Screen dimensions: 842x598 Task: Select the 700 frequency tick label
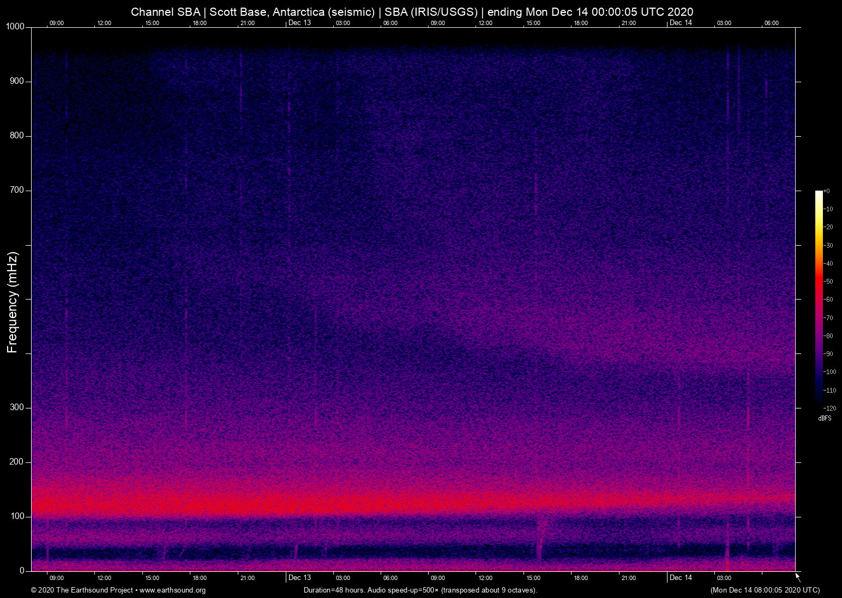[x=17, y=190]
